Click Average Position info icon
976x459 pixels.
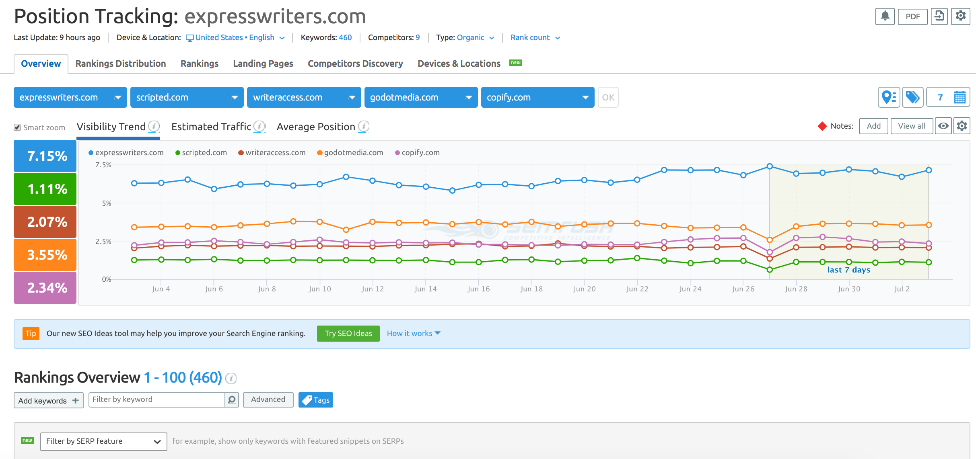pyautogui.click(x=364, y=126)
